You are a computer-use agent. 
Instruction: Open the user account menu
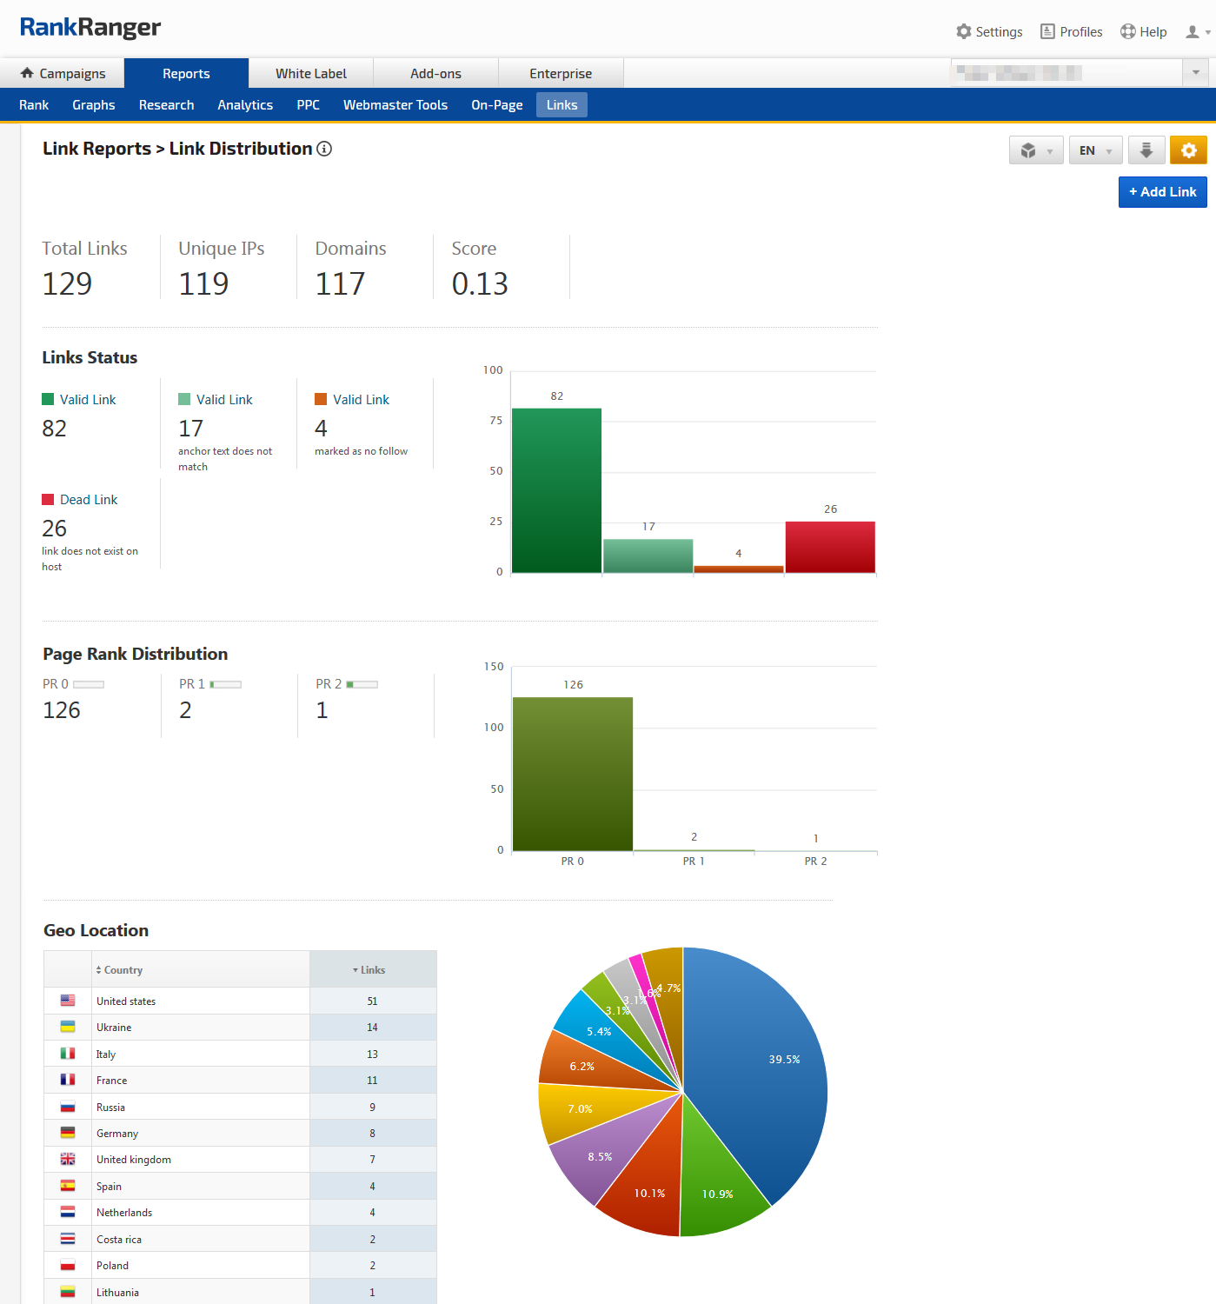tap(1197, 32)
